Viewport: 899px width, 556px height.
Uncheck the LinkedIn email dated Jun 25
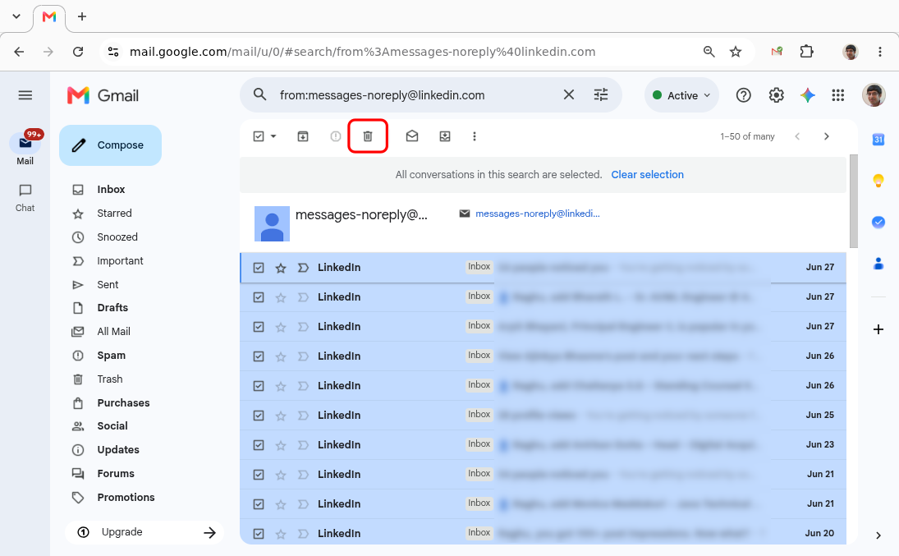(259, 416)
